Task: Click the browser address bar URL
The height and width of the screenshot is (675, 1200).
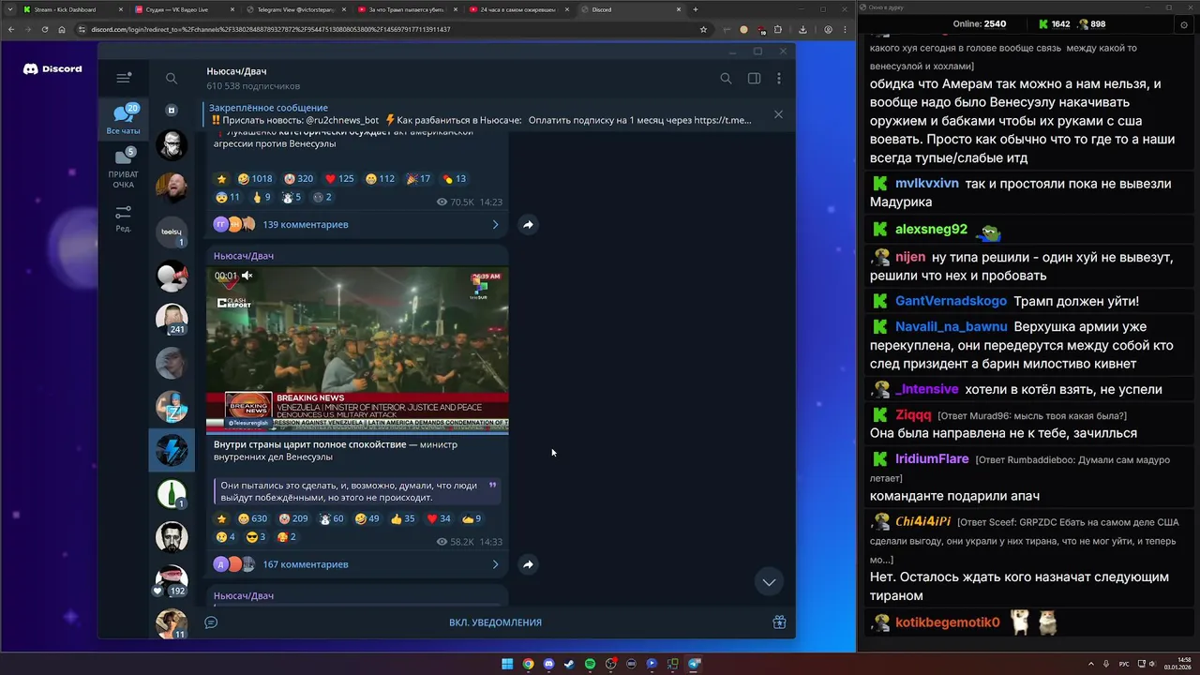Action: 271,29
